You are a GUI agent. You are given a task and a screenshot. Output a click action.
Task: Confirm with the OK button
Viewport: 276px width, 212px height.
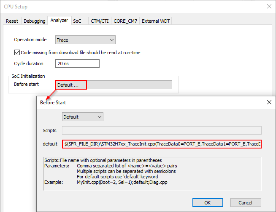click(x=207, y=202)
